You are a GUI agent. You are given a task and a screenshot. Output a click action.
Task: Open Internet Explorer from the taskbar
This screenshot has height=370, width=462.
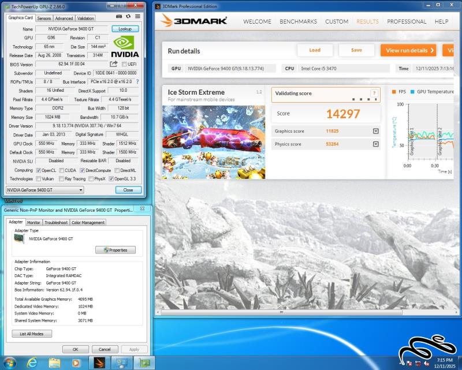pyautogui.click(x=32, y=362)
